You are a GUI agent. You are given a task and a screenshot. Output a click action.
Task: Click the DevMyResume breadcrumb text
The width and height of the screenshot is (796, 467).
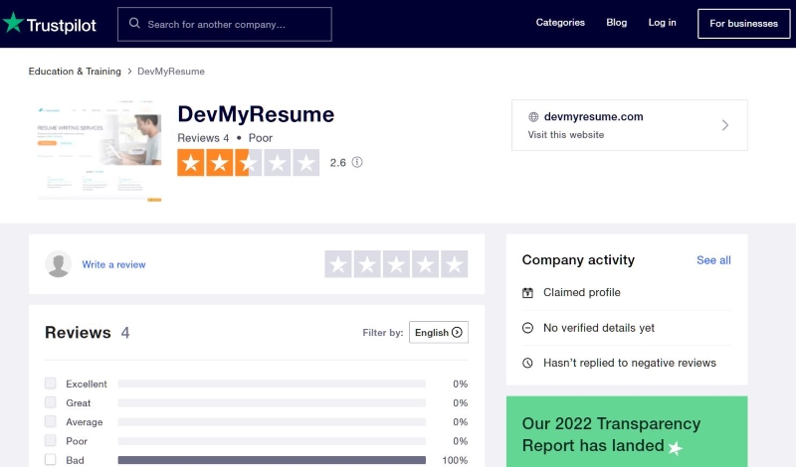point(171,71)
